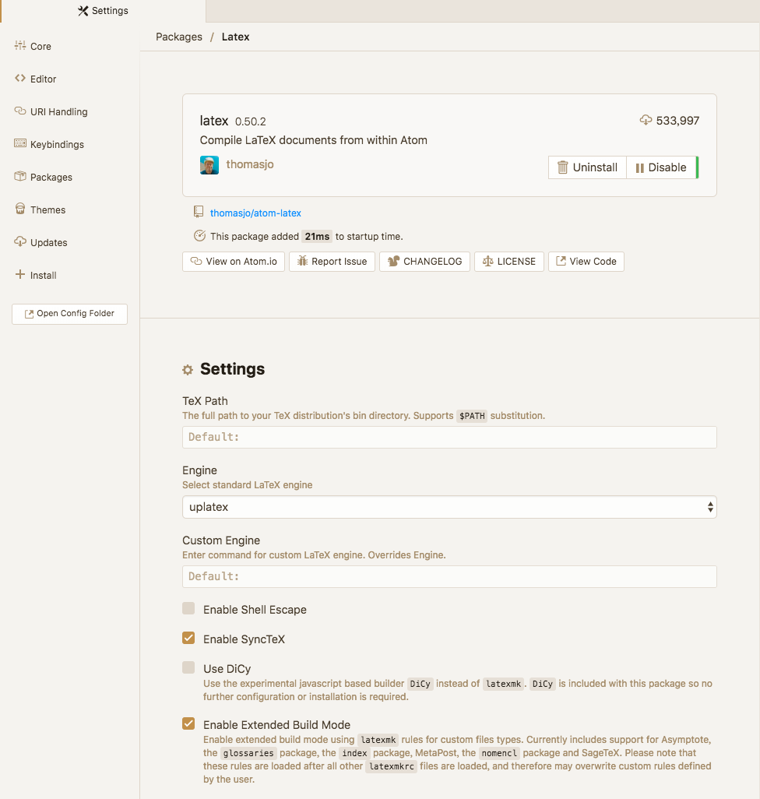Click the download count cloud icon
The image size is (760, 799).
click(646, 120)
